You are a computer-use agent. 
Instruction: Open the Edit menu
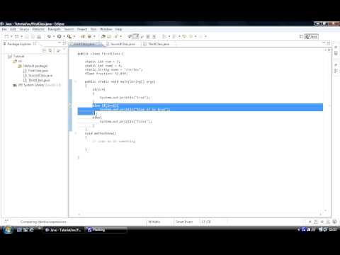pyautogui.click(x=13, y=29)
